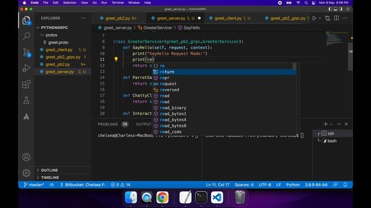Choose 'return' autocomplete suggestion
Screen dimensions: 371x208
pyautogui.click(x=224, y=72)
